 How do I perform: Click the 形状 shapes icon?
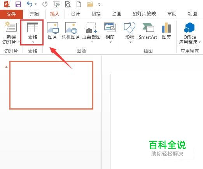click(129, 28)
